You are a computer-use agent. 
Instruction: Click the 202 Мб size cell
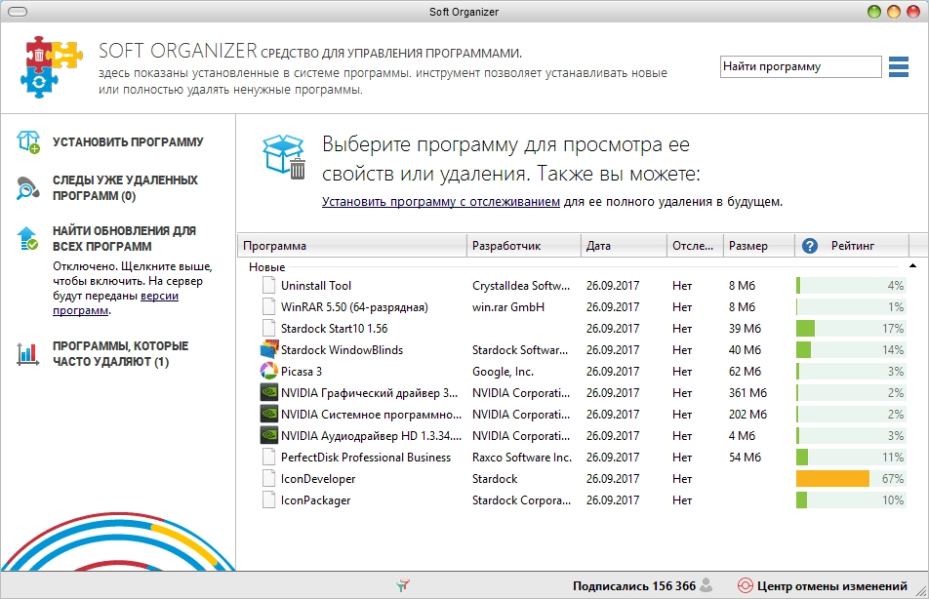click(747, 414)
